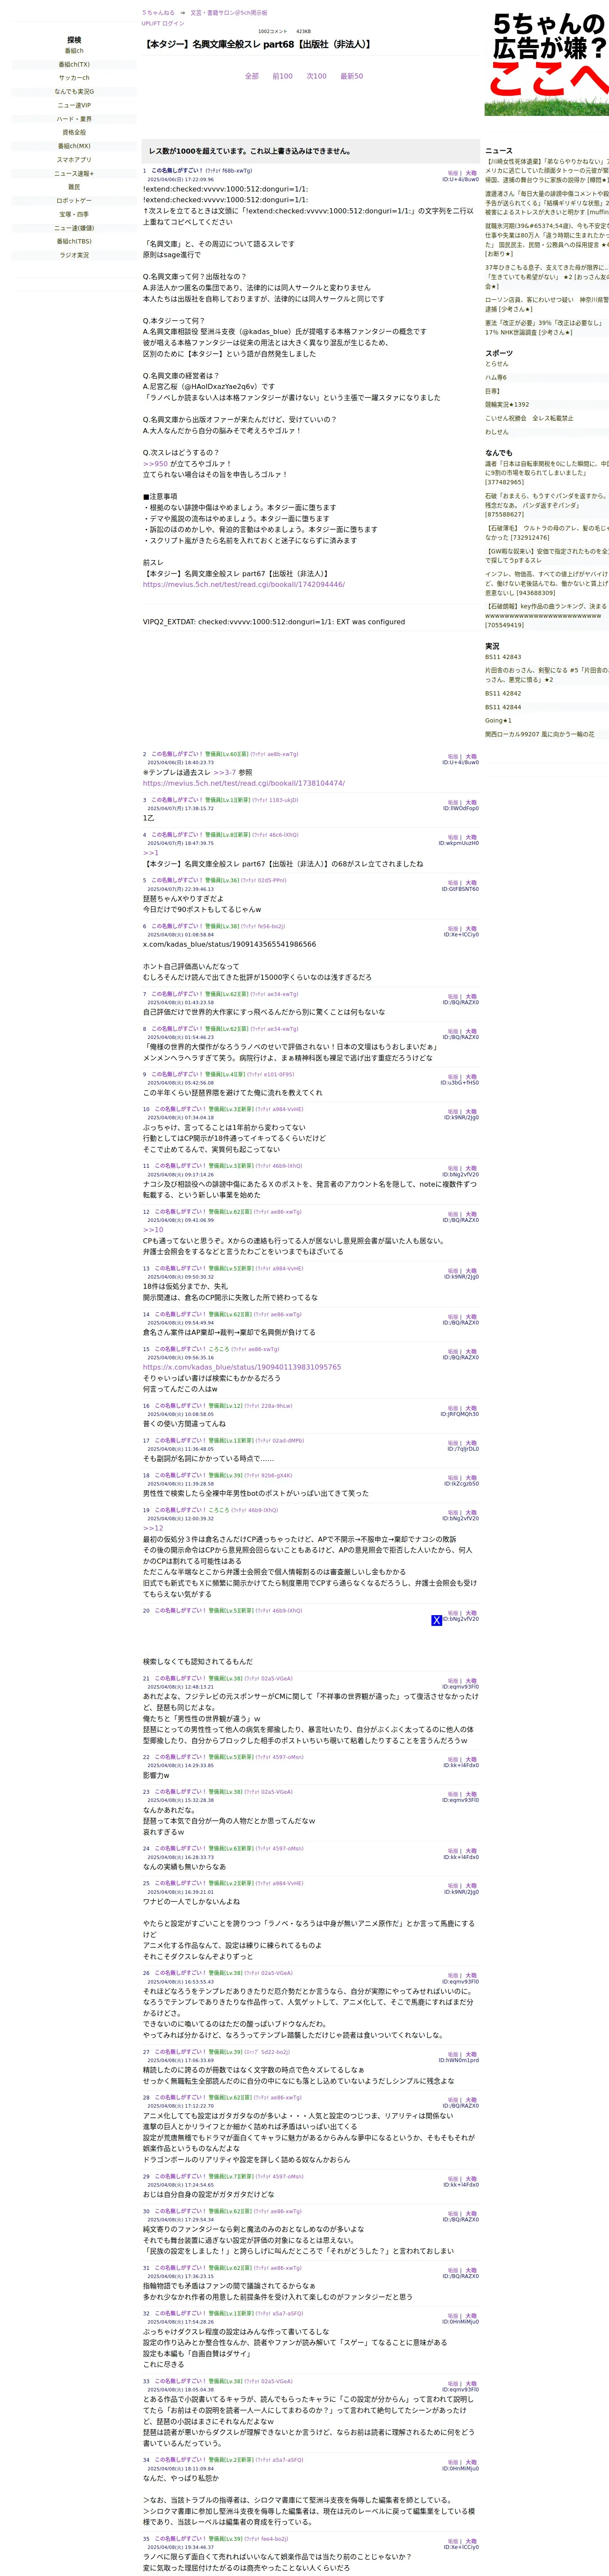Click 大砲 link on post 17
The image size is (609, 2576).
point(471,1443)
